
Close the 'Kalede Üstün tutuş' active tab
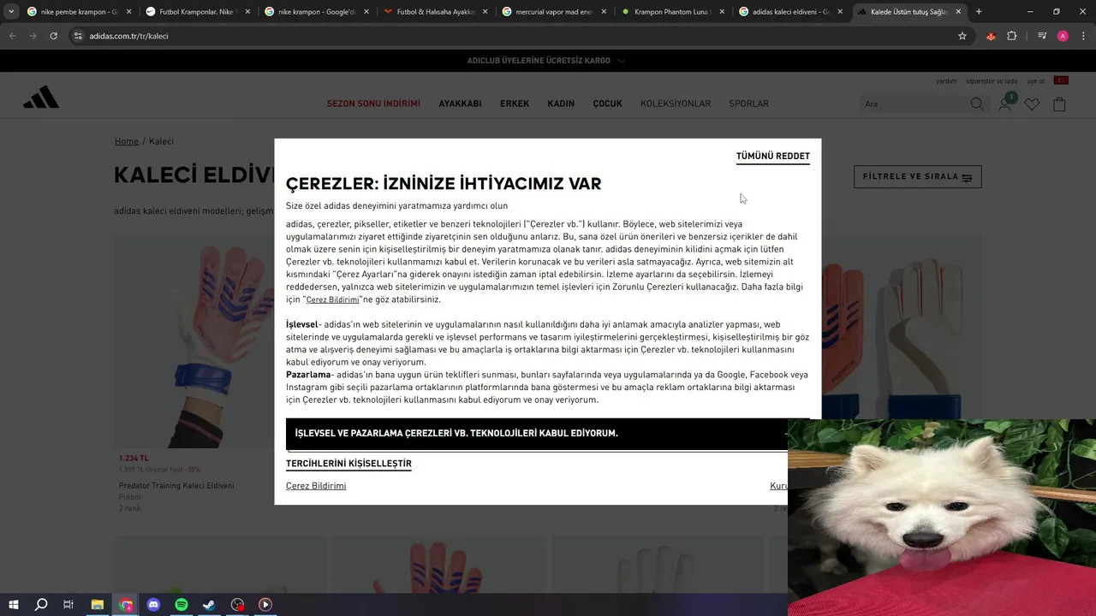958,12
